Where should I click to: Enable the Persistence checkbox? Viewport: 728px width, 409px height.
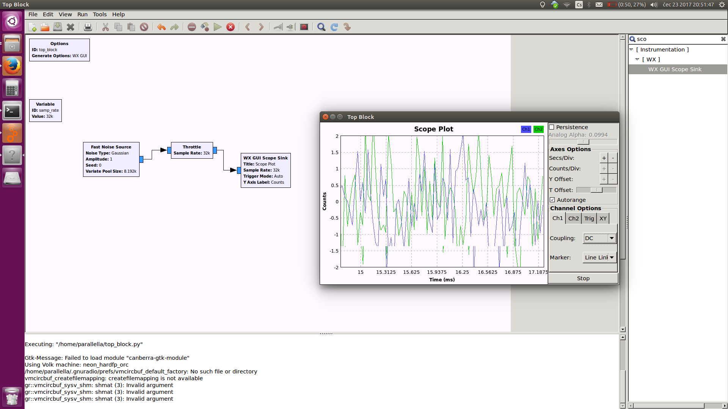coord(552,127)
